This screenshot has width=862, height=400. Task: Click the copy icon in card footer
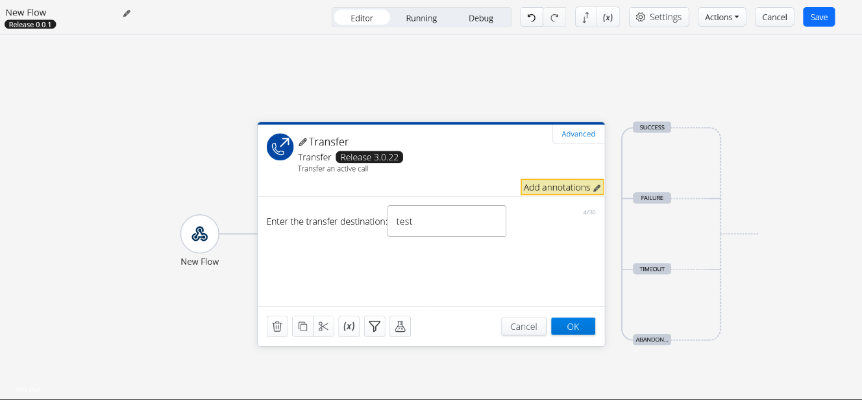(303, 327)
